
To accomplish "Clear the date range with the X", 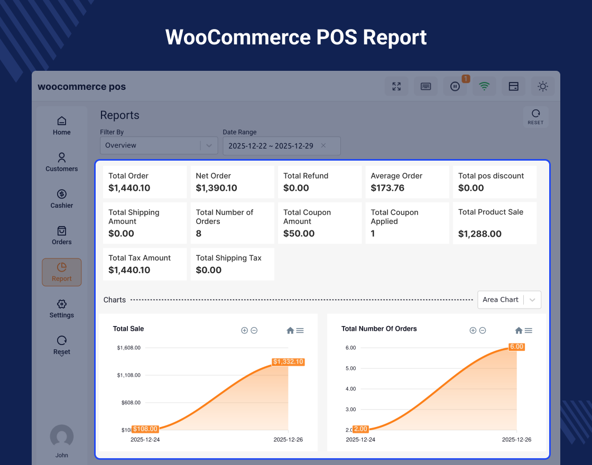I will 323,146.
